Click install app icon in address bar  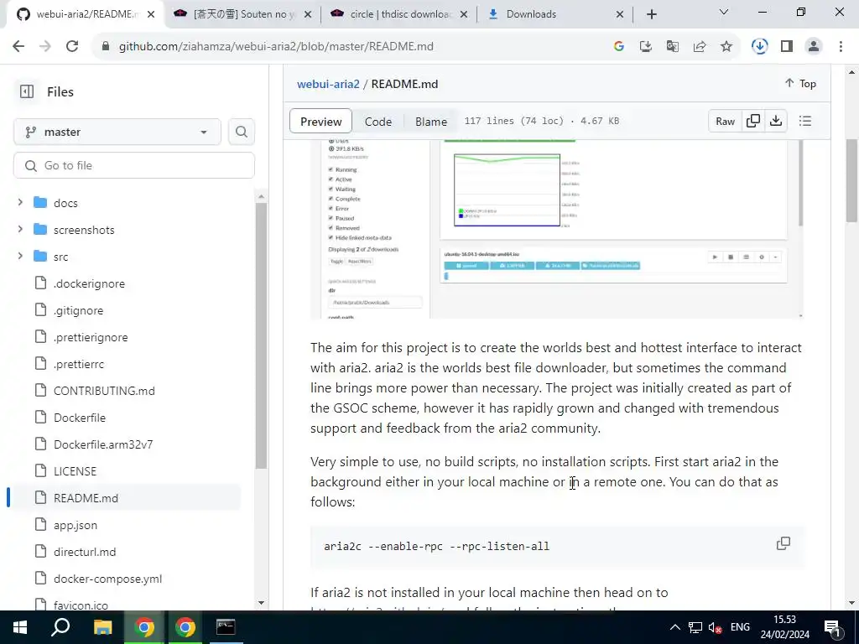pyautogui.click(x=645, y=47)
